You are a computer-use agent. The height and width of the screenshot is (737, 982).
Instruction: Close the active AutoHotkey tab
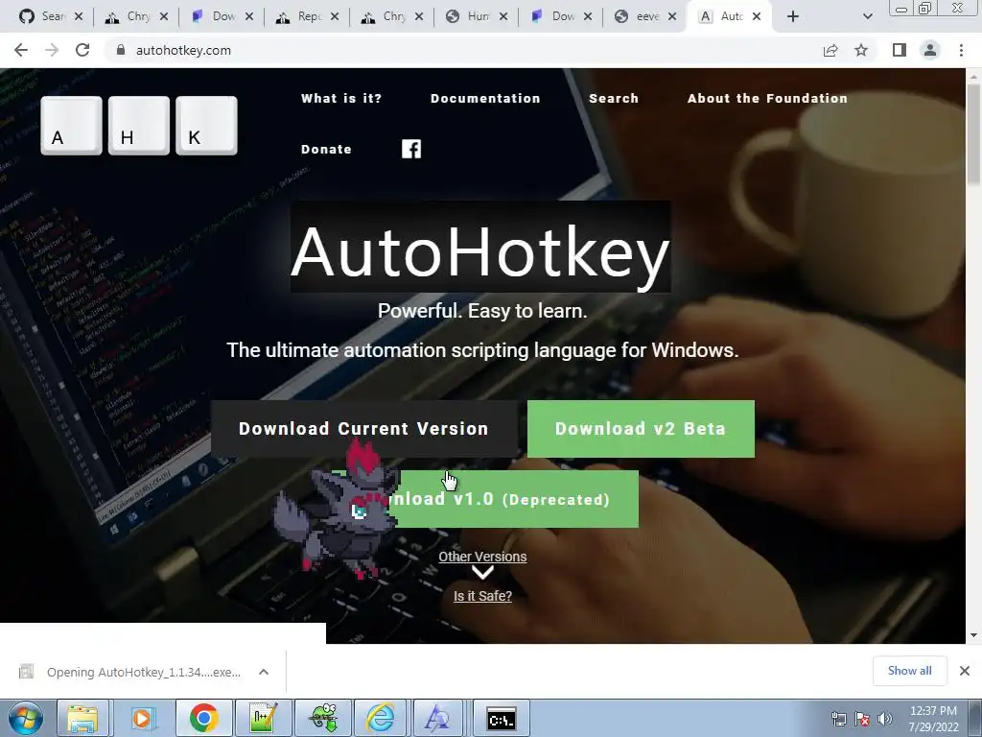tap(757, 16)
